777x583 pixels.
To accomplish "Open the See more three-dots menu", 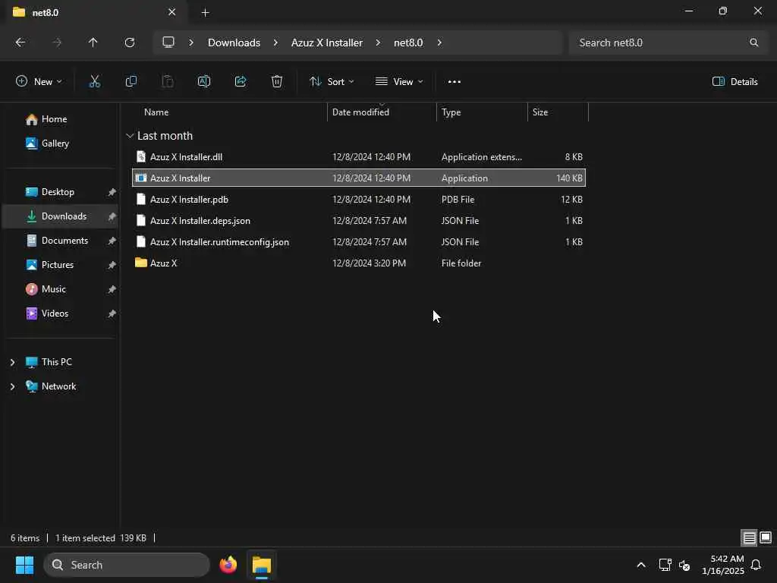I will tap(455, 82).
